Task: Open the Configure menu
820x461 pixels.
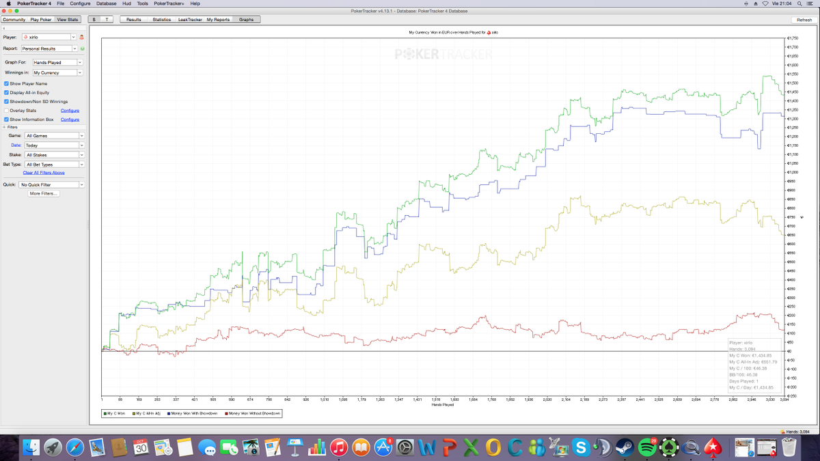Action: coord(81,3)
